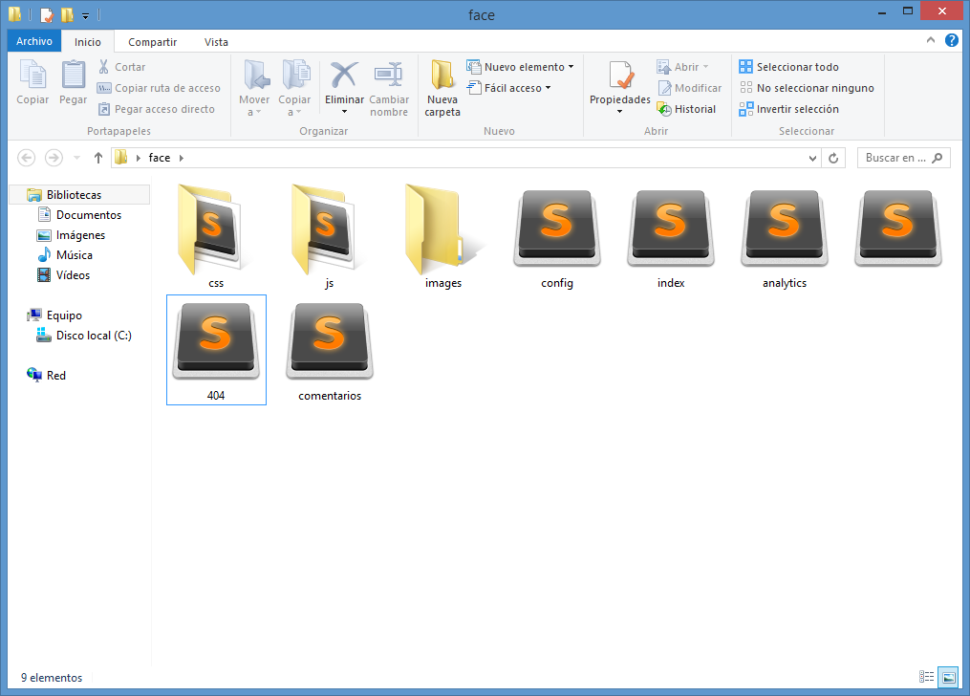Select the js folder
The width and height of the screenshot is (970, 696).
click(x=329, y=236)
